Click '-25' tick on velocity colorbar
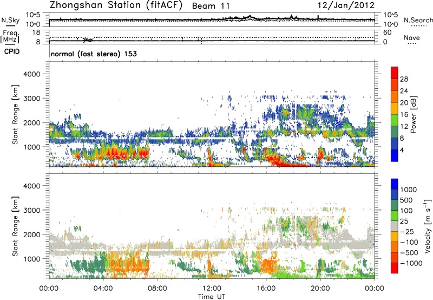 pos(408,231)
